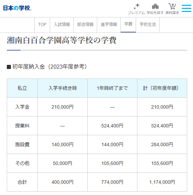Click the 1年時終了まで column header

112,88
